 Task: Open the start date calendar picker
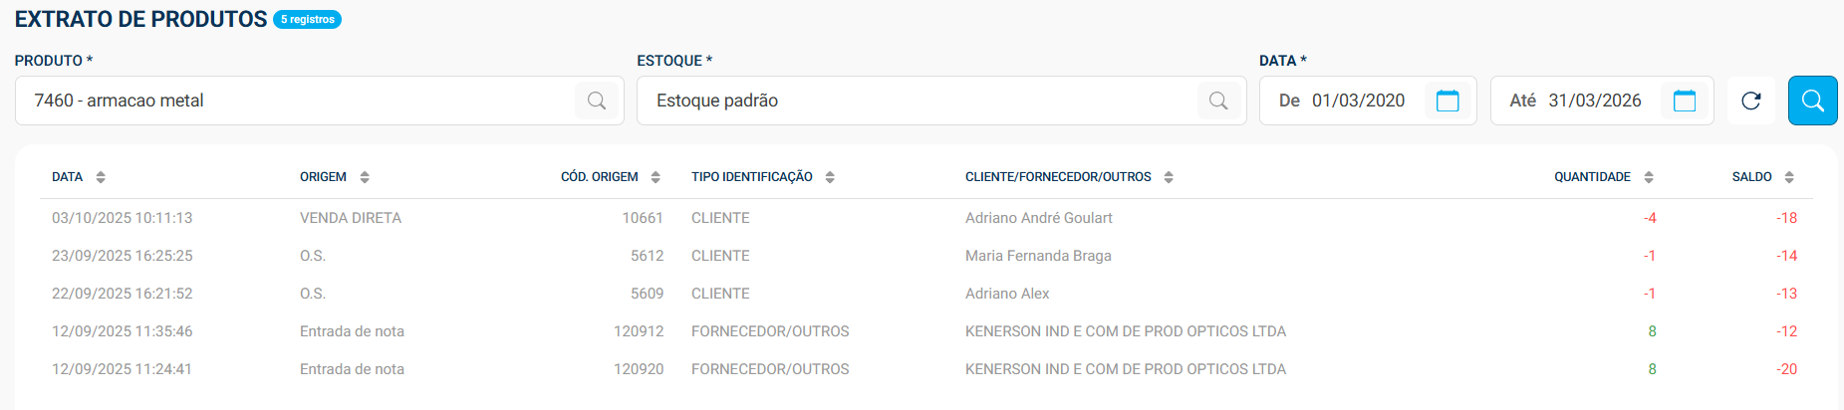[1448, 101]
